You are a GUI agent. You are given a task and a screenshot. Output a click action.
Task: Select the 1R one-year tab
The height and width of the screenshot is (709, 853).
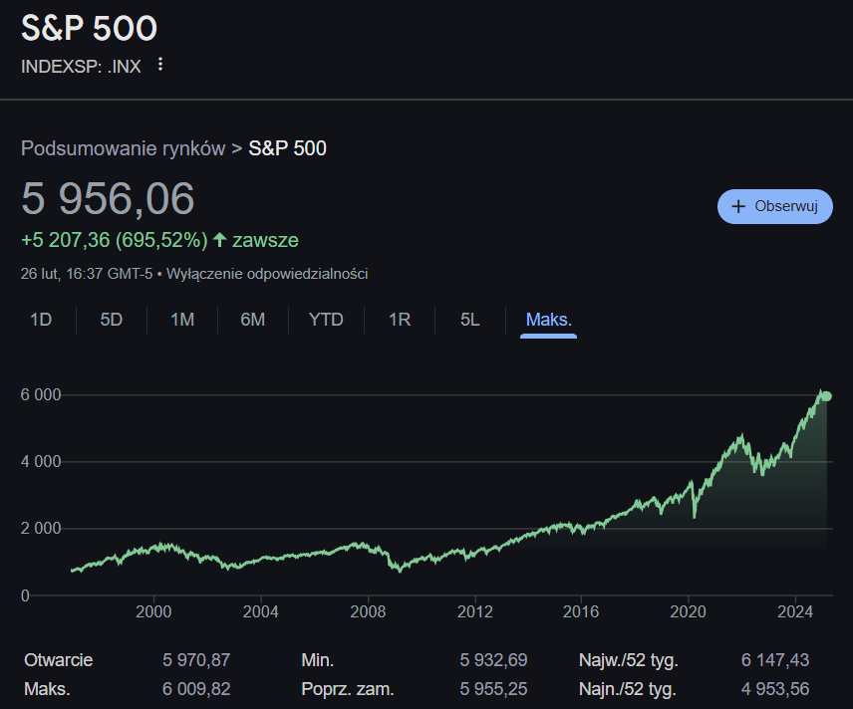[400, 320]
